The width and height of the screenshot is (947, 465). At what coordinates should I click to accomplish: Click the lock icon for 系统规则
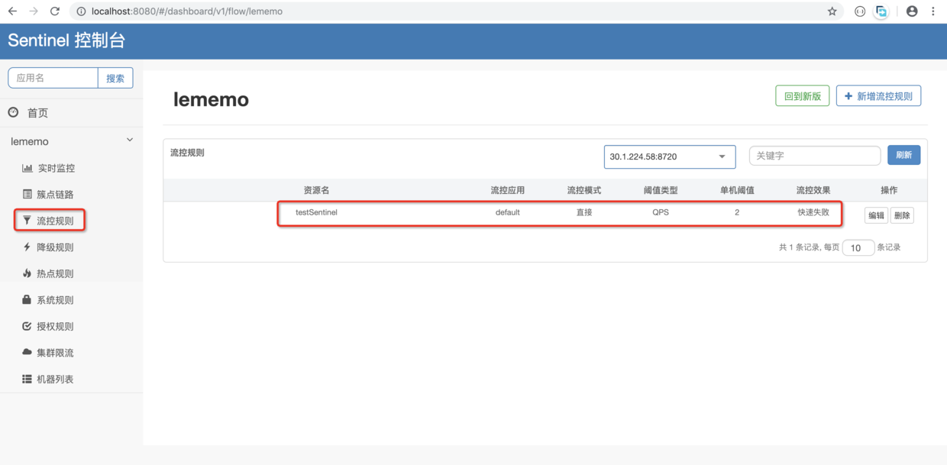[x=27, y=299]
